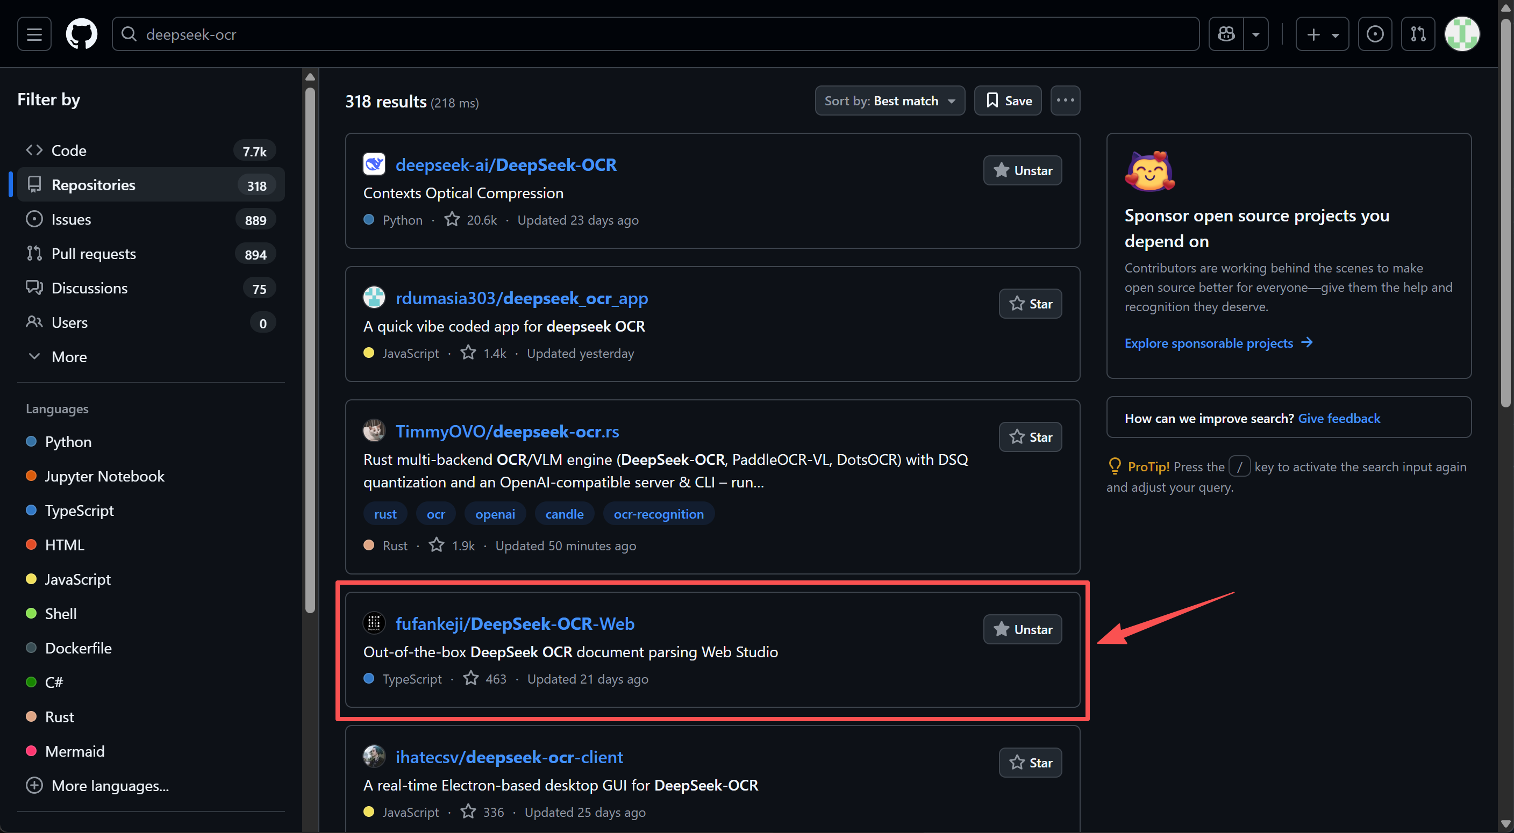Click fufankeji avatar icon

click(374, 623)
